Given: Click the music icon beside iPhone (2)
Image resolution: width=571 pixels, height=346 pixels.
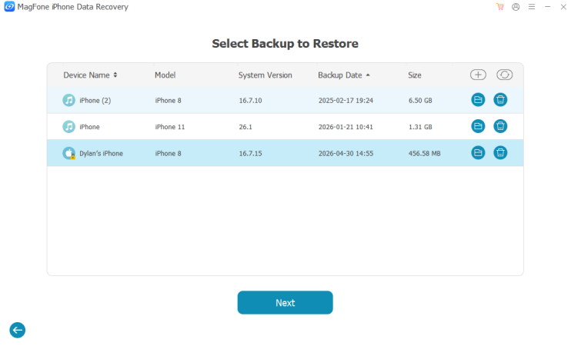Looking at the screenshot, I should tap(68, 100).
